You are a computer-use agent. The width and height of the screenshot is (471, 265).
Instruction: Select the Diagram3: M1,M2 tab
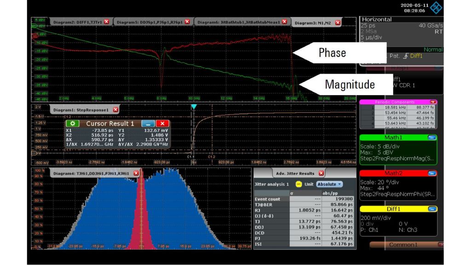coord(313,23)
